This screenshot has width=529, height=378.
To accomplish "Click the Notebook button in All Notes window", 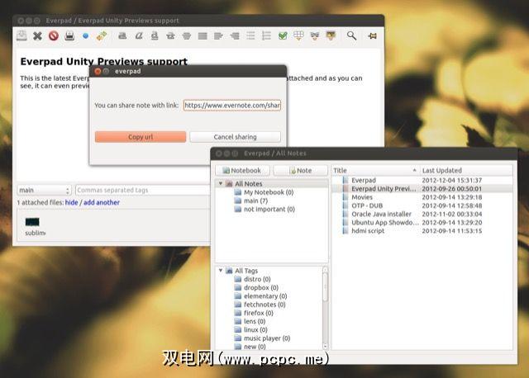I will tap(242, 171).
